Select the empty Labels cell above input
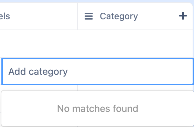The height and width of the screenshot is (127, 194). (x=39, y=44)
